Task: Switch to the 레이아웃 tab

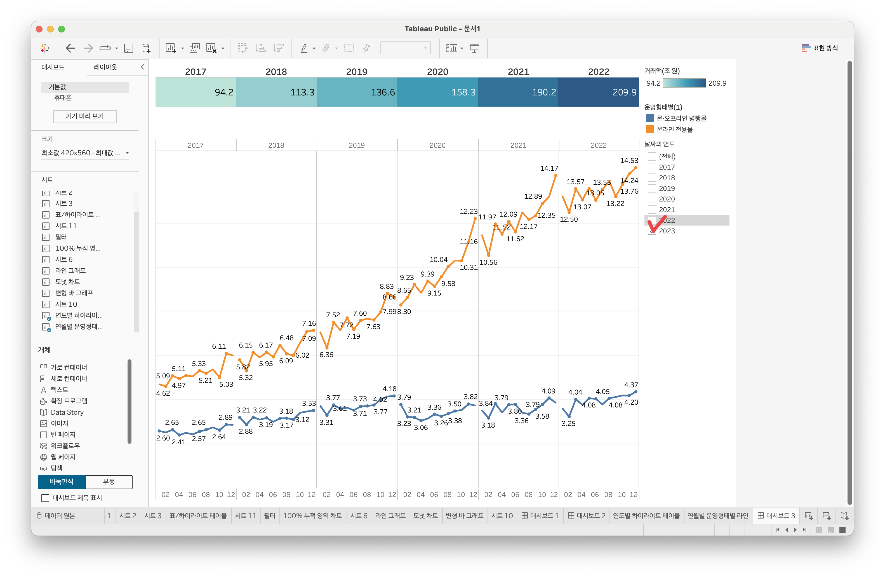Action: point(105,67)
